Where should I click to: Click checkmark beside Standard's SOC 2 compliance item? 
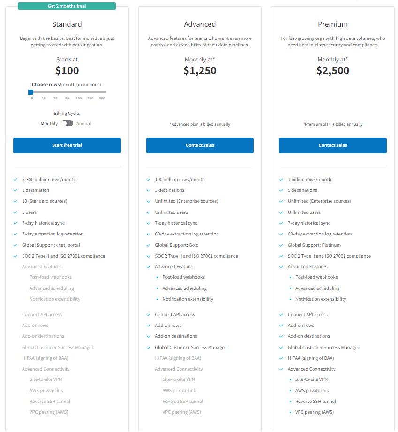point(15,256)
